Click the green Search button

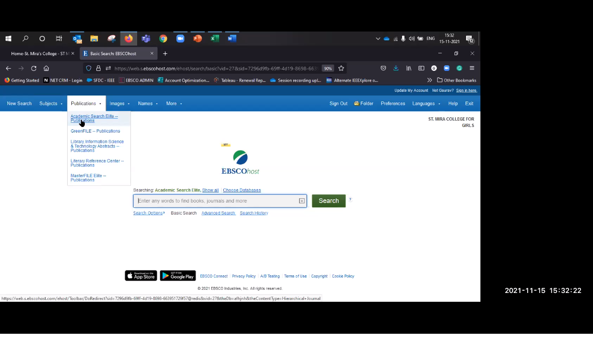click(x=328, y=201)
